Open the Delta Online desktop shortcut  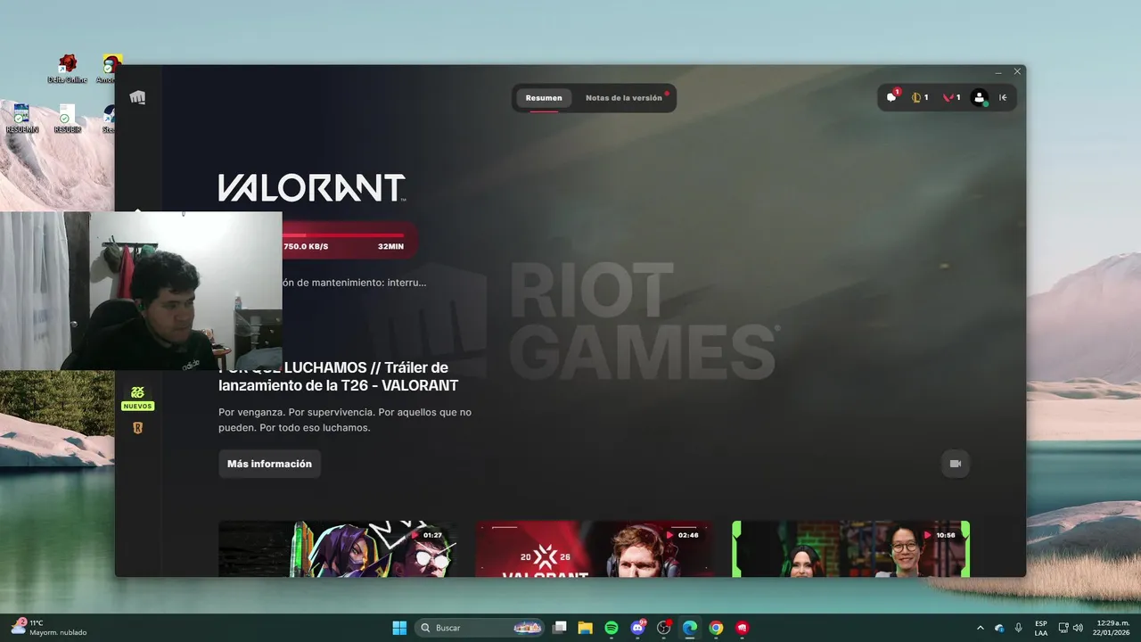[x=67, y=69]
